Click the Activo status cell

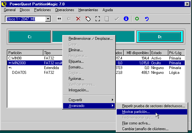[156, 58]
